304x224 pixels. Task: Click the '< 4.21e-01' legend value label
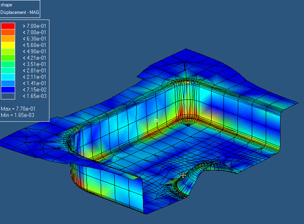pyautogui.click(x=34, y=58)
